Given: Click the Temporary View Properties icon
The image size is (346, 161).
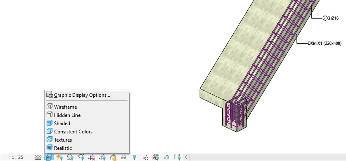Looking at the screenshot, I should tap(145, 157).
